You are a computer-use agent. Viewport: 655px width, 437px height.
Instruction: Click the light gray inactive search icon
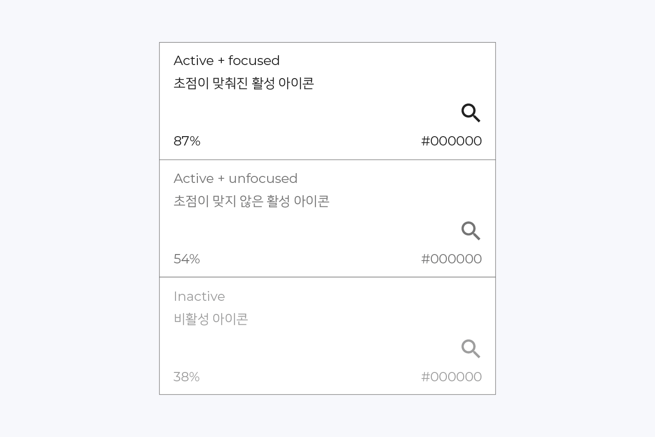click(471, 349)
